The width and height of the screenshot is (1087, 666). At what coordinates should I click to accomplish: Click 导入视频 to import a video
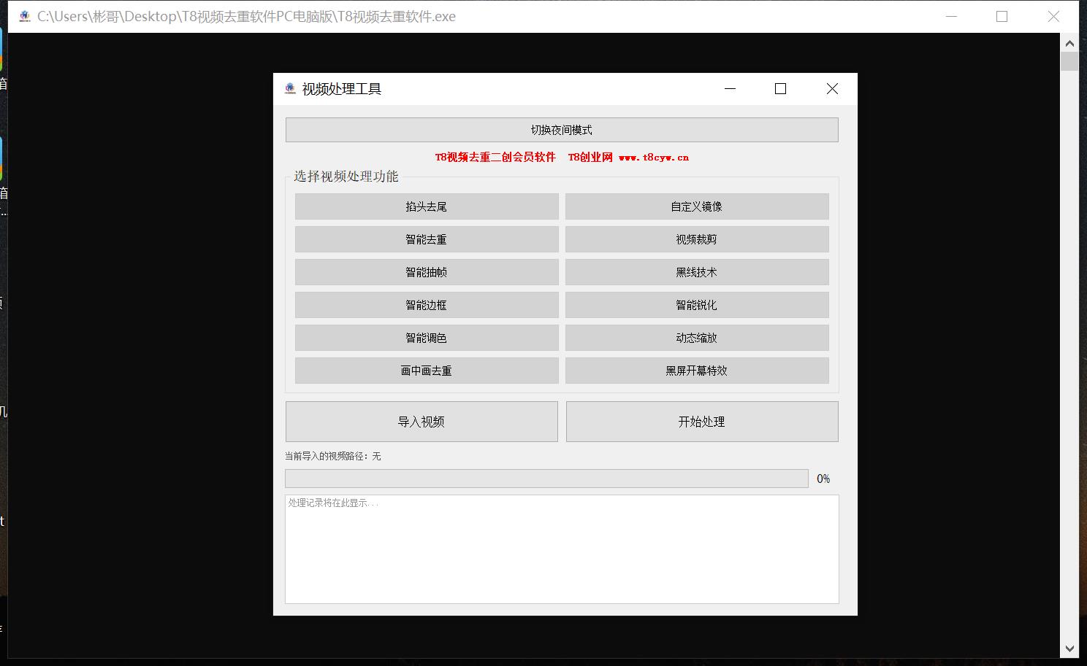coord(422,422)
